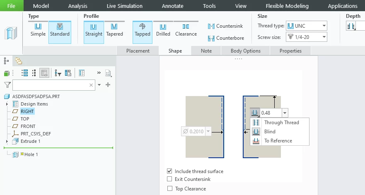
Task: Click the funnel filter icon
Action: 7,85
